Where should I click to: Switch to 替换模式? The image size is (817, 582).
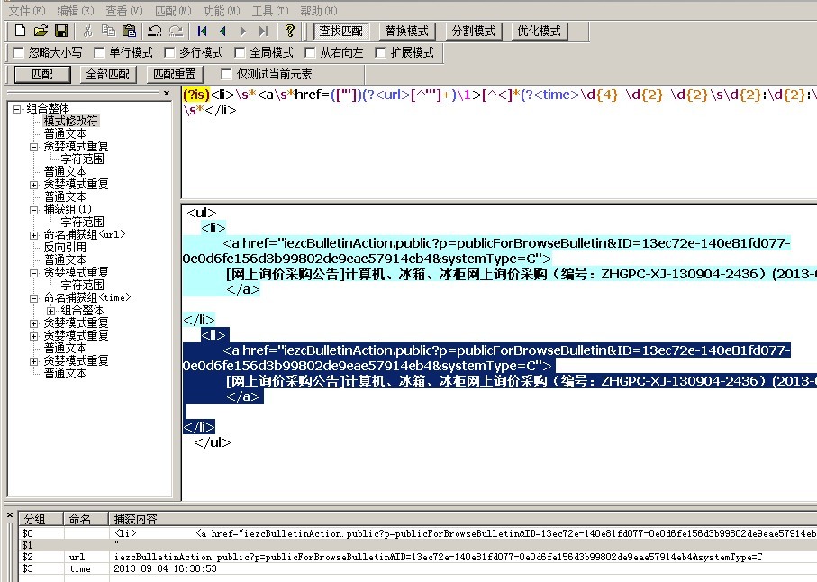pyautogui.click(x=407, y=32)
